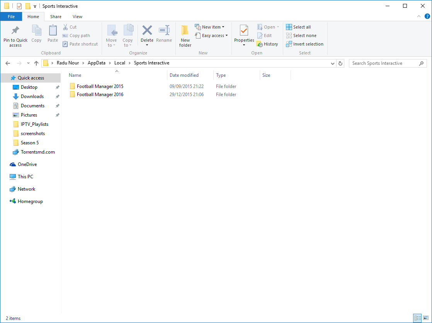
Task: Refresh the current folder view
Action: pyautogui.click(x=340, y=63)
